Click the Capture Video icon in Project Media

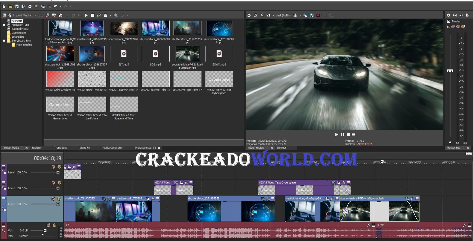point(54,15)
